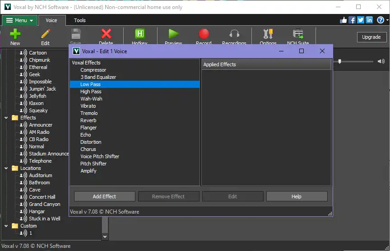Click the Edit button in the dialog

[x=232, y=196]
